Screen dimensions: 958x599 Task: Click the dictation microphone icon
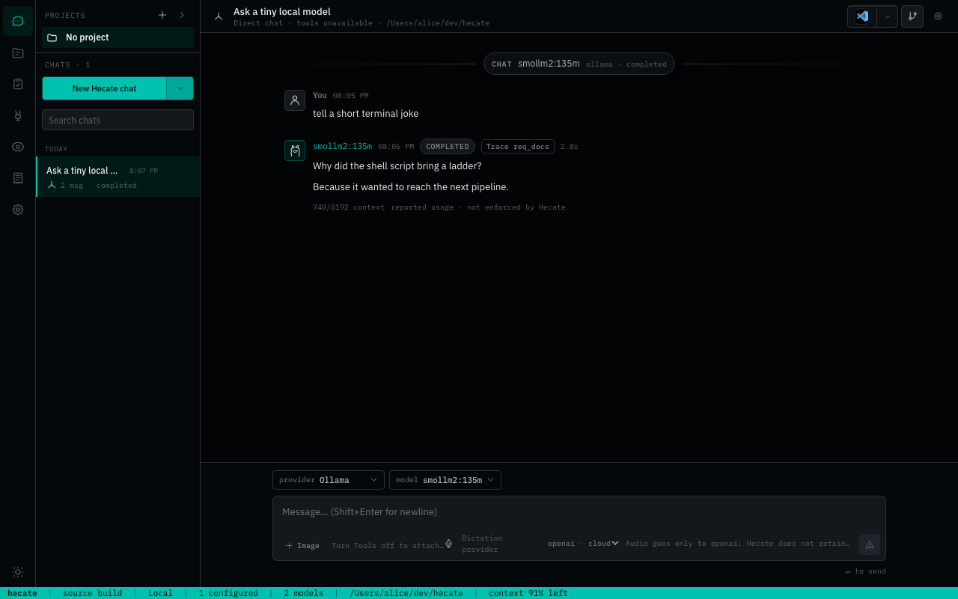(x=448, y=544)
